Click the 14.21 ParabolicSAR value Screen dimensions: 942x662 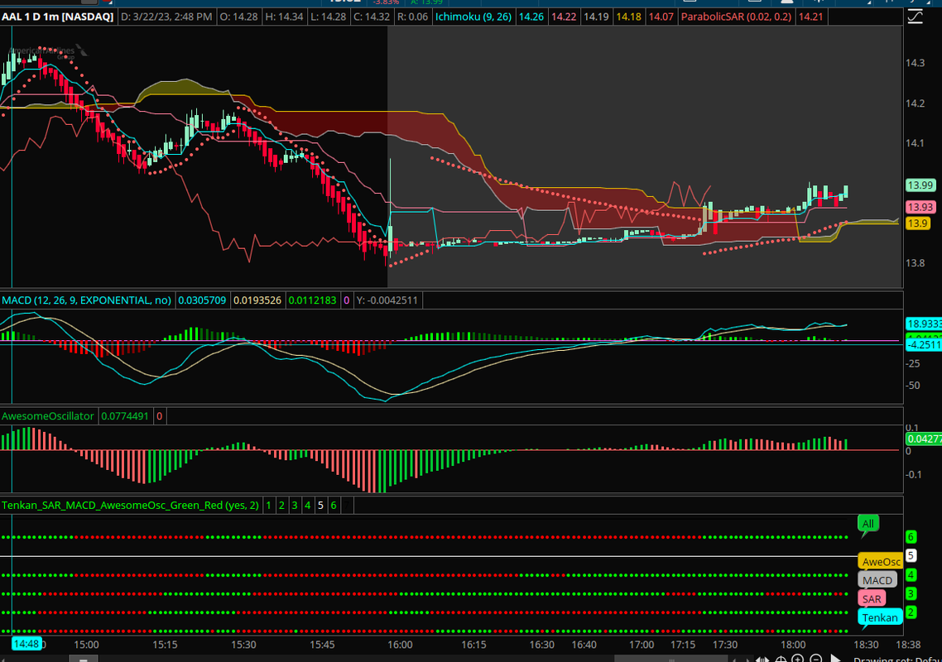pos(810,17)
